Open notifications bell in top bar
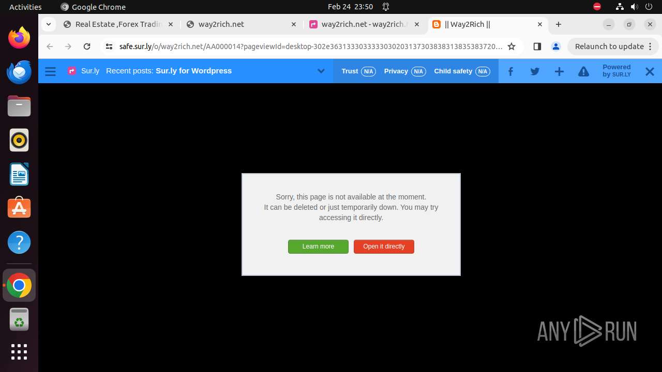The width and height of the screenshot is (662, 372). point(386,7)
